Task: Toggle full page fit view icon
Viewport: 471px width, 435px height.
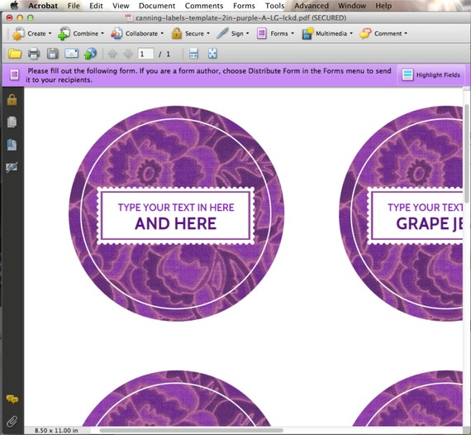Action: pyautogui.click(x=212, y=54)
